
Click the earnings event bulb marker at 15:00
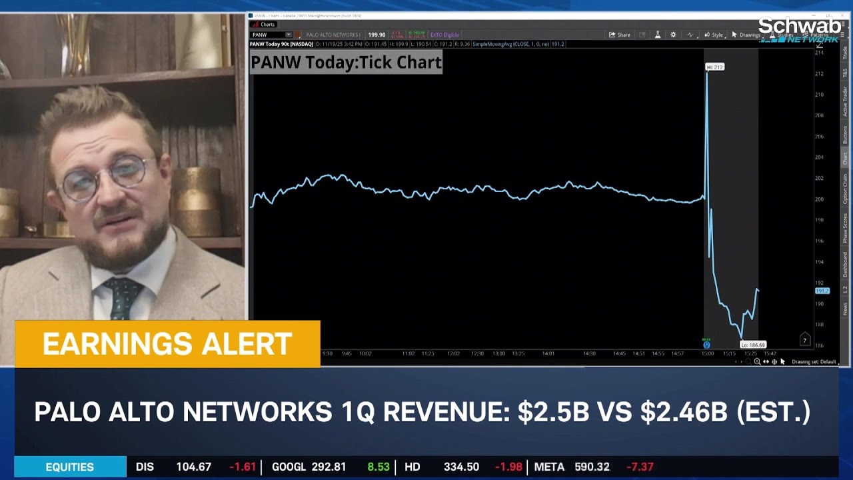click(x=706, y=345)
